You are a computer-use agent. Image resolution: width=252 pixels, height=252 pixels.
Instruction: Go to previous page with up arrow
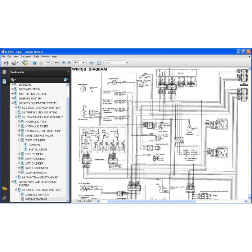pos(35,63)
